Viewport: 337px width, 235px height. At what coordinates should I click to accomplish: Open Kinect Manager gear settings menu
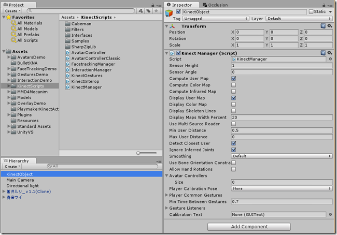tap(329, 53)
